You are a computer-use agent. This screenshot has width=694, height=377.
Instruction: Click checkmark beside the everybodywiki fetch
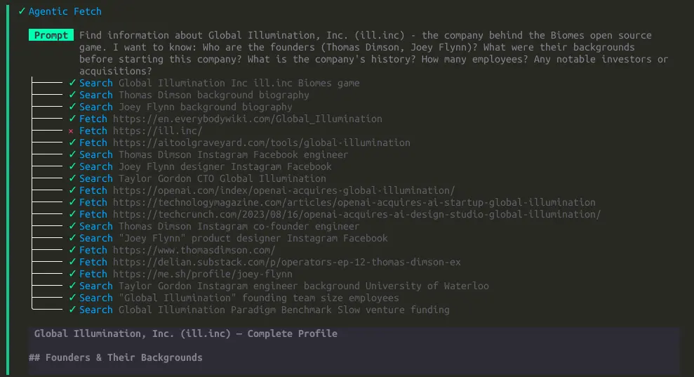point(72,119)
